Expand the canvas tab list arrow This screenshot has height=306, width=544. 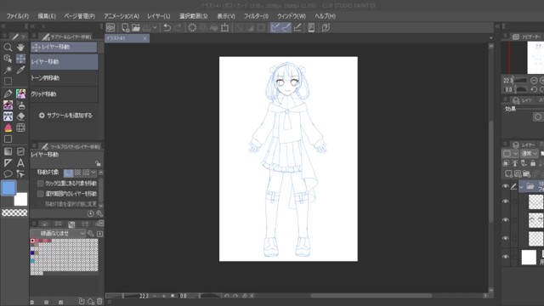click(x=491, y=37)
